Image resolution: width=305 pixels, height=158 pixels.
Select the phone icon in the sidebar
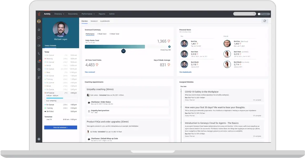[39, 53]
